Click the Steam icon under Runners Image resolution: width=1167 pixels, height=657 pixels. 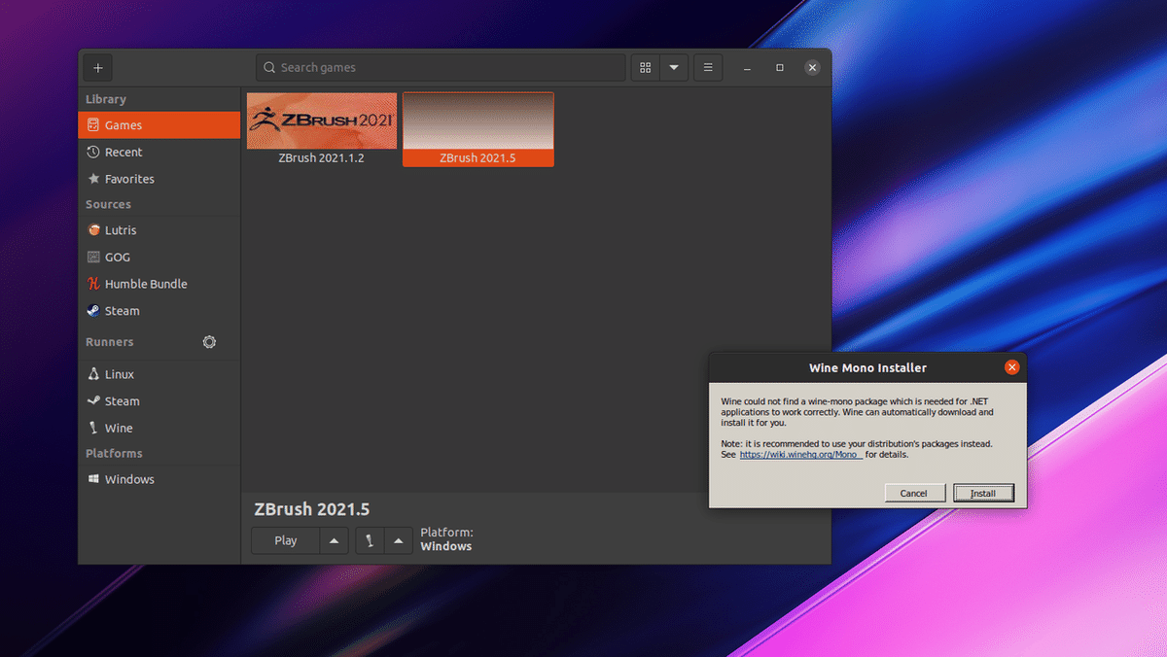tap(93, 401)
